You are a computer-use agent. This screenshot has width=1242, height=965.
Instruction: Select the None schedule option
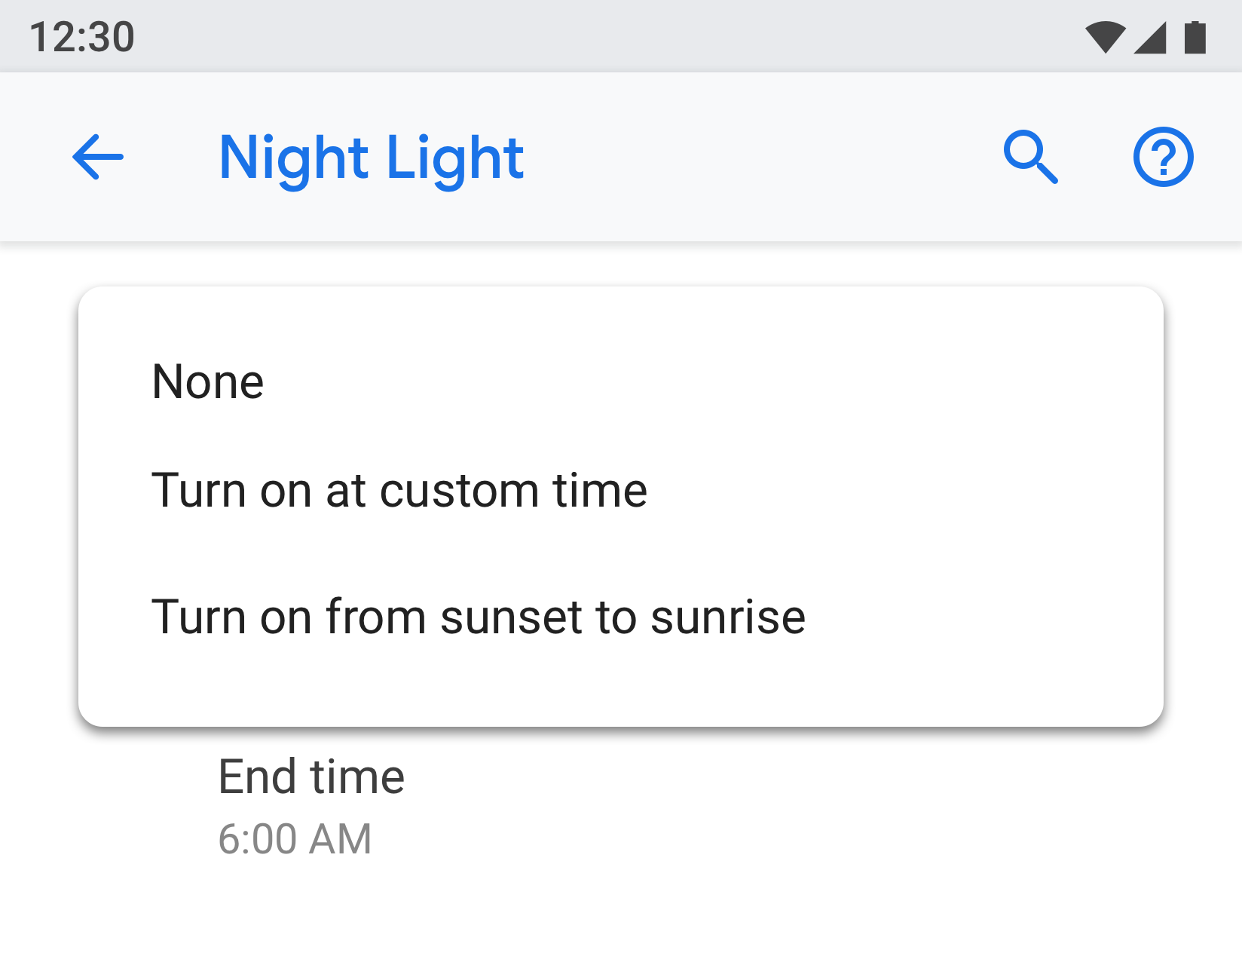[208, 381]
